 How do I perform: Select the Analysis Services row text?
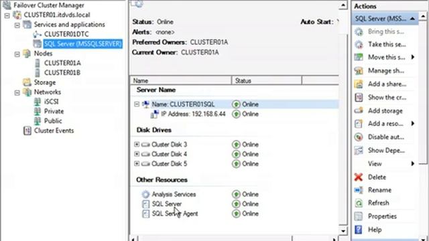(x=174, y=194)
